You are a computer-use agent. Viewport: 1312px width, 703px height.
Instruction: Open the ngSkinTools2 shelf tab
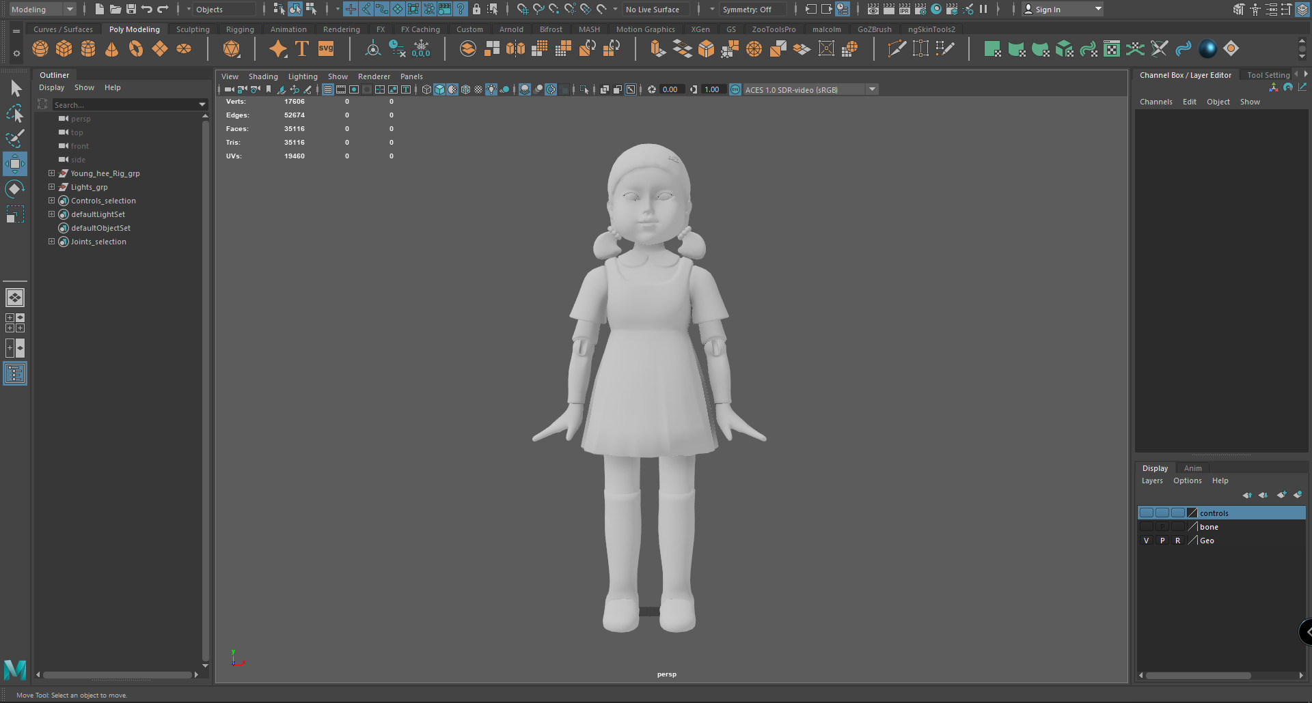tap(931, 29)
